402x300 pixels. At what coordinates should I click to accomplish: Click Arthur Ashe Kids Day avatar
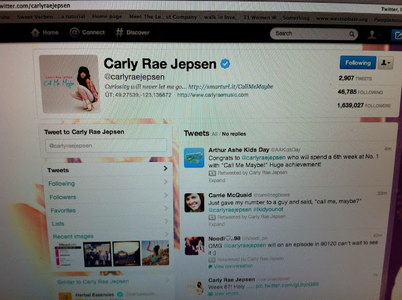point(194,158)
